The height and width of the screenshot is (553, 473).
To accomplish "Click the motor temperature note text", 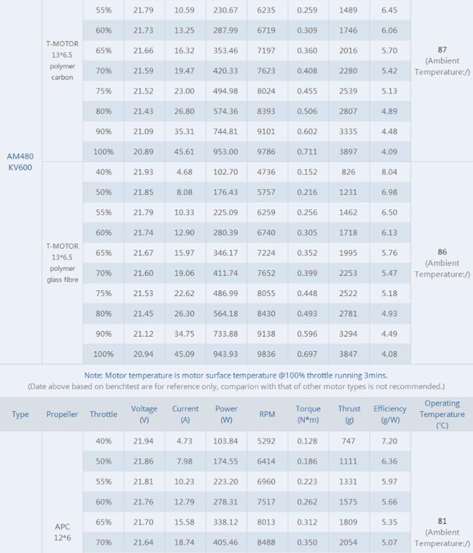I will 236,375.
